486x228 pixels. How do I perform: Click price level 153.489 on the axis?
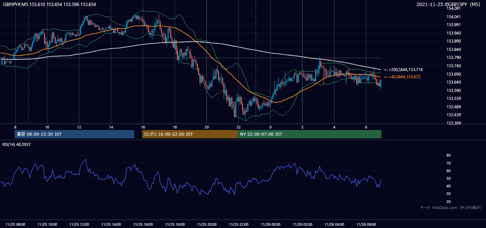pos(453,107)
